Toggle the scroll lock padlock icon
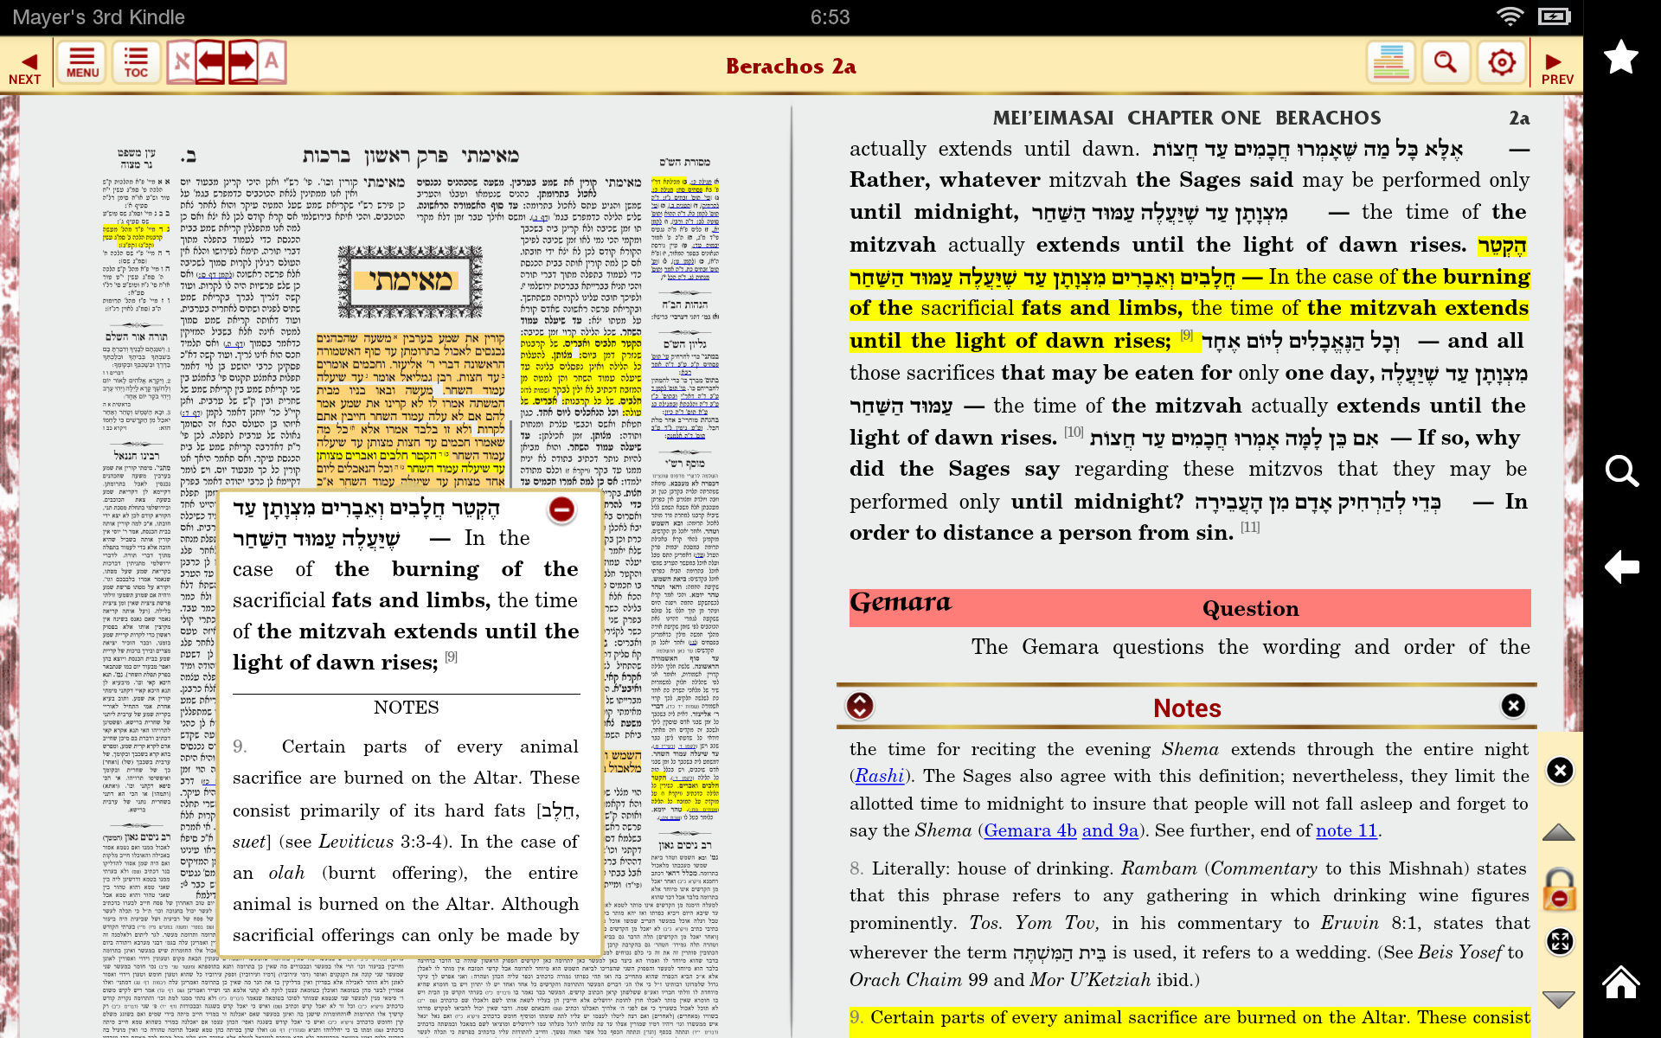This screenshot has height=1038, width=1661. coord(1559,890)
